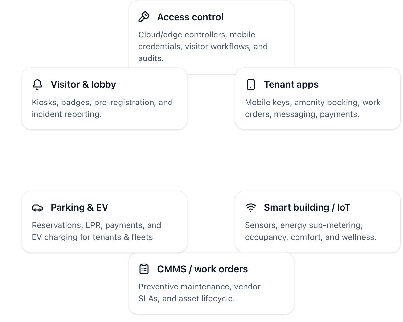Click the Wi-Fi icon for Smart building
Viewport: 403px width, 322px height.
250,208
